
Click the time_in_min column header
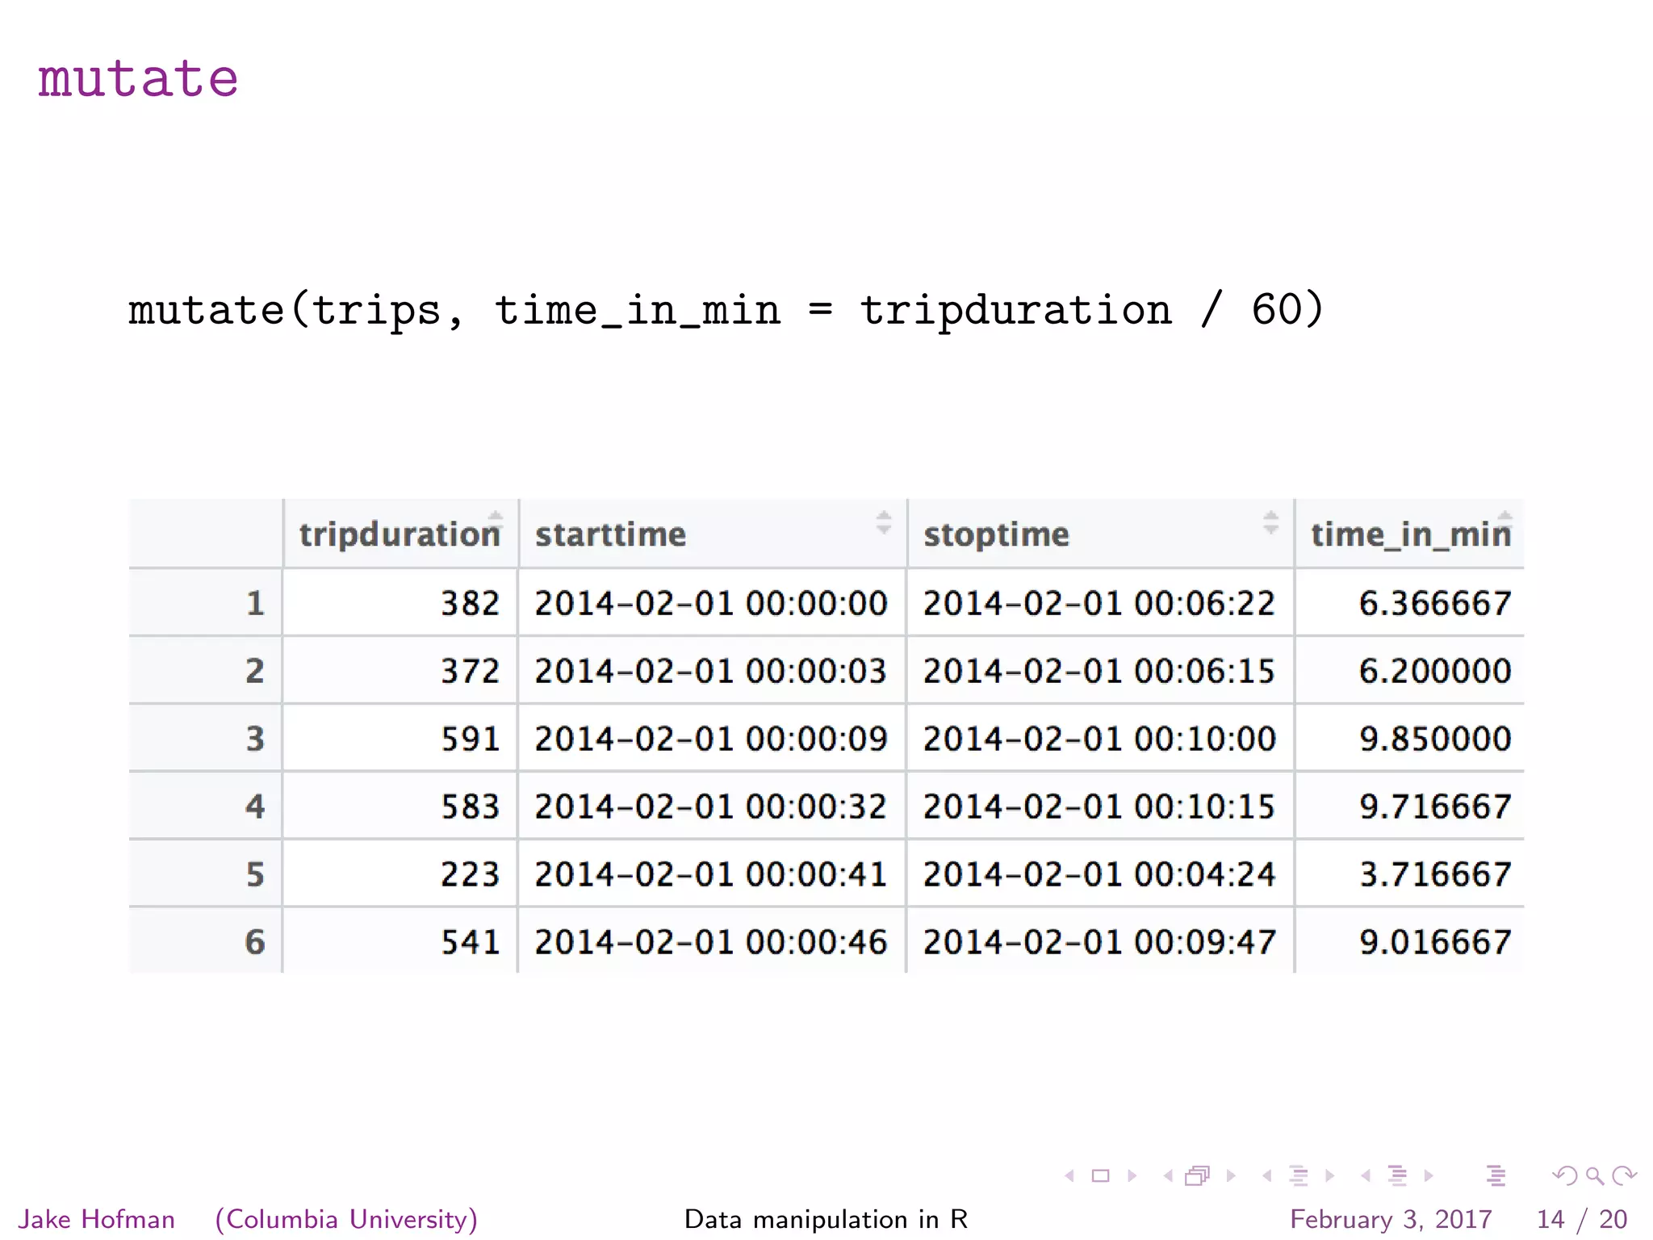pos(1410,534)
